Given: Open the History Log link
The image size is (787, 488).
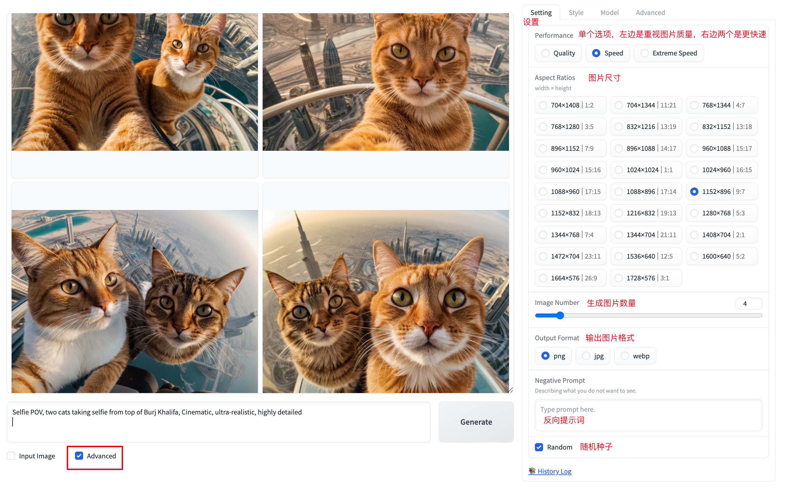Looking at the screenshot, I should (x=554, y=471).
